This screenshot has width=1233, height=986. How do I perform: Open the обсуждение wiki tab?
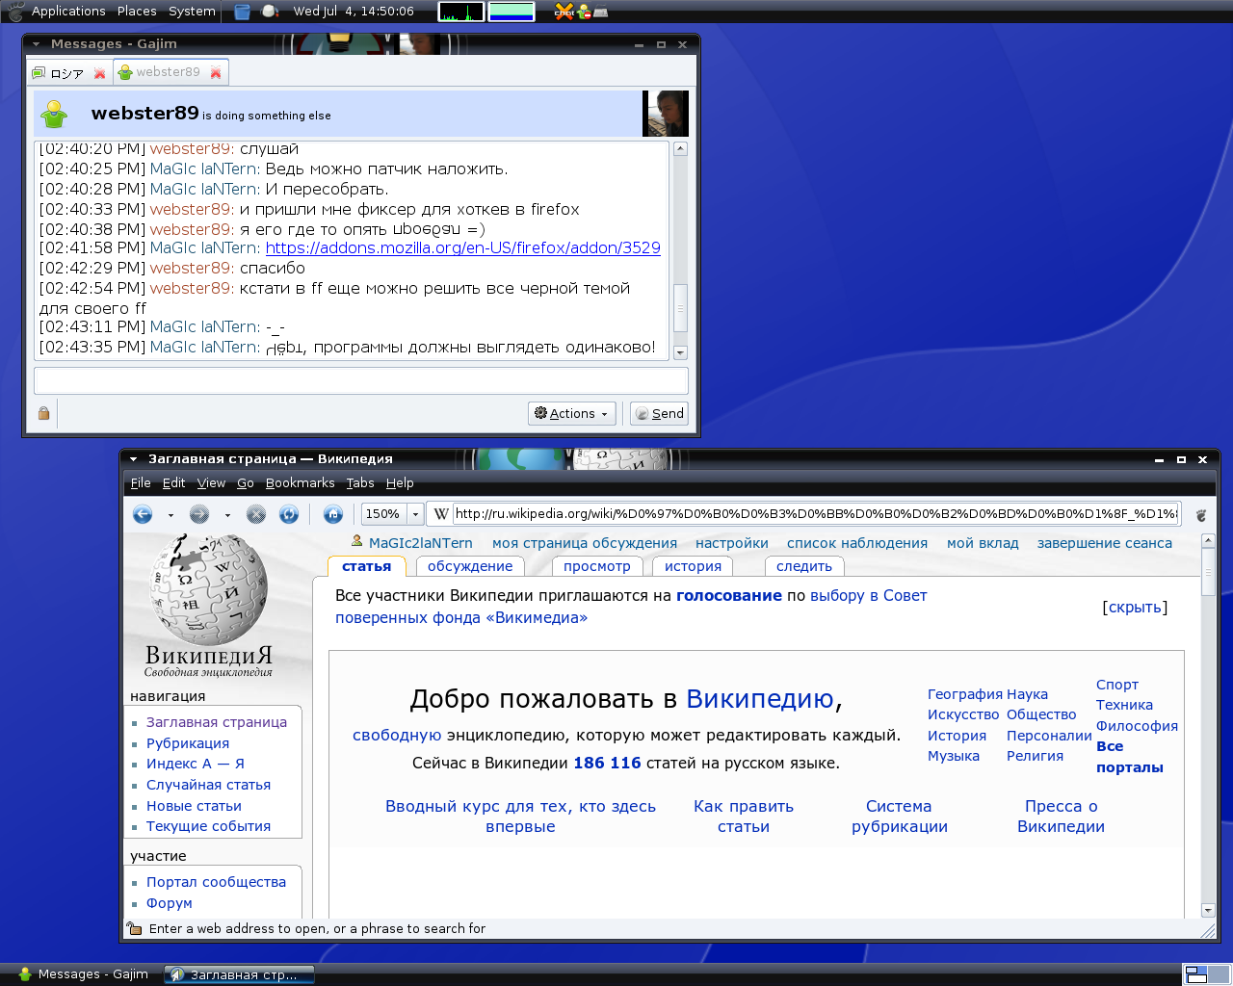point(470,566)
